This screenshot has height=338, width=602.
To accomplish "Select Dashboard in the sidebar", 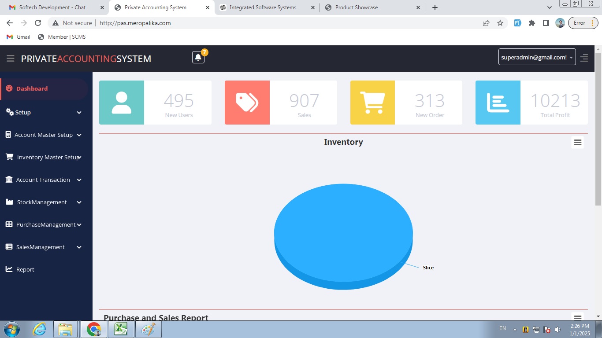I will (32, 88).
